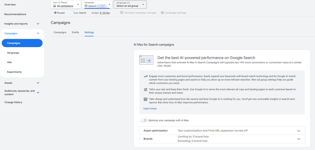This screenshot has width=315, height=150.
Task: Click the Campaign settings gear icon
Action: (162, 12)
